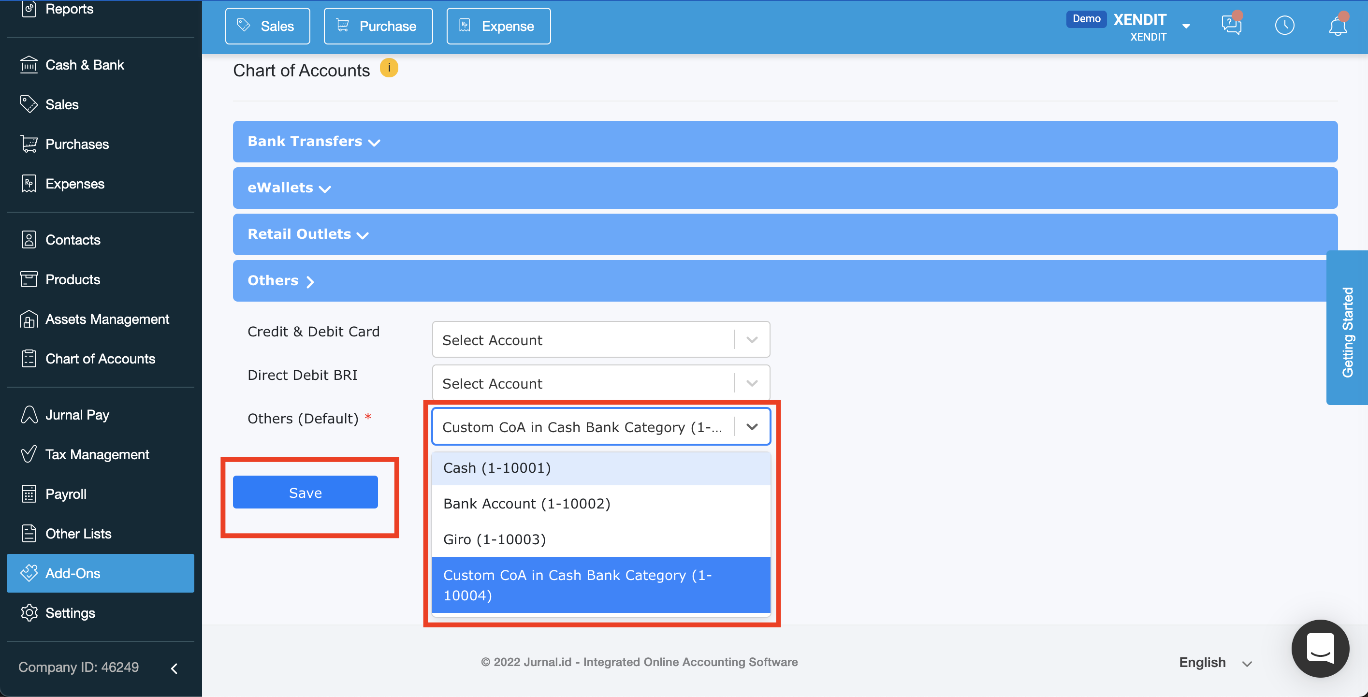The width and height of the screenshot is (1368, 697).
Task: Click the Chart of Accounts page title
Action: point(301,70)
